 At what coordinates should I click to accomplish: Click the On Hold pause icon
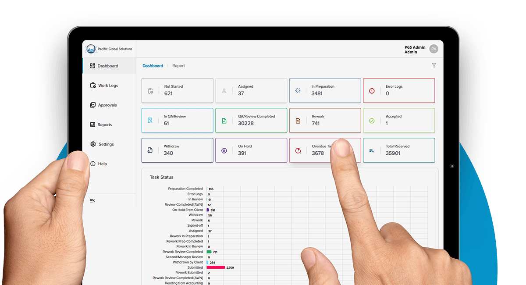coord(224,150)
